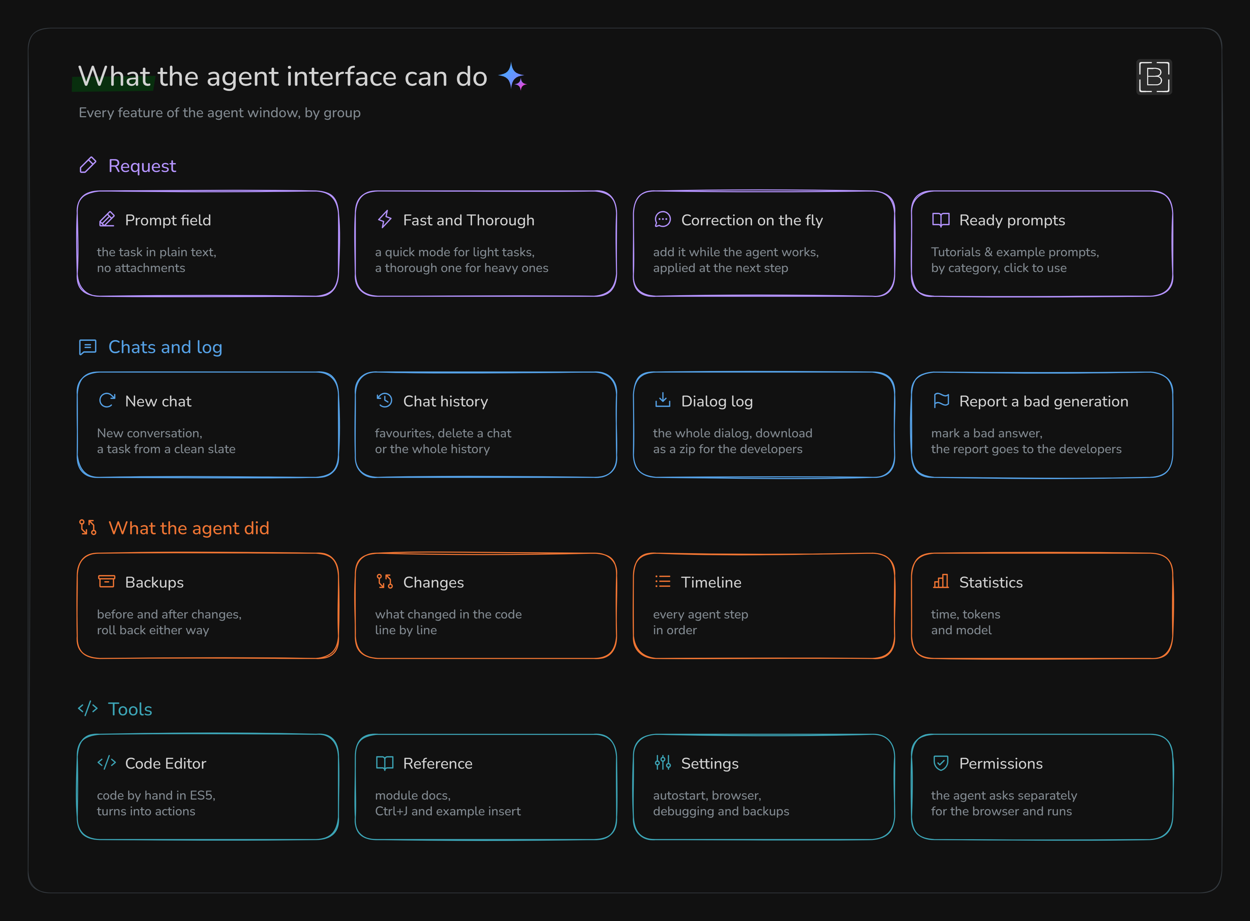Click the archive box icon beside Backups
Image resolution: width=1250 pixels, height=921 pixels.
(x=106, y=582)
